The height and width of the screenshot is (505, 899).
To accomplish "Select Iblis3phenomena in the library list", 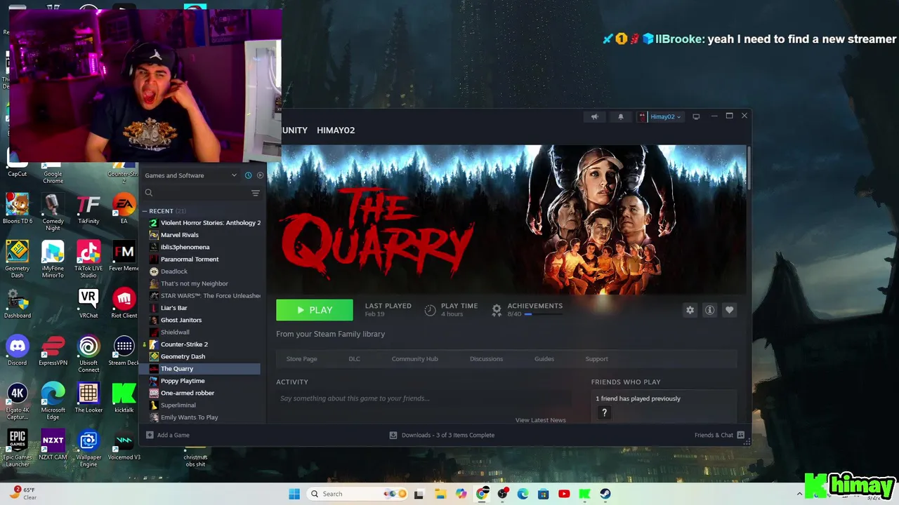I will 204,247.
